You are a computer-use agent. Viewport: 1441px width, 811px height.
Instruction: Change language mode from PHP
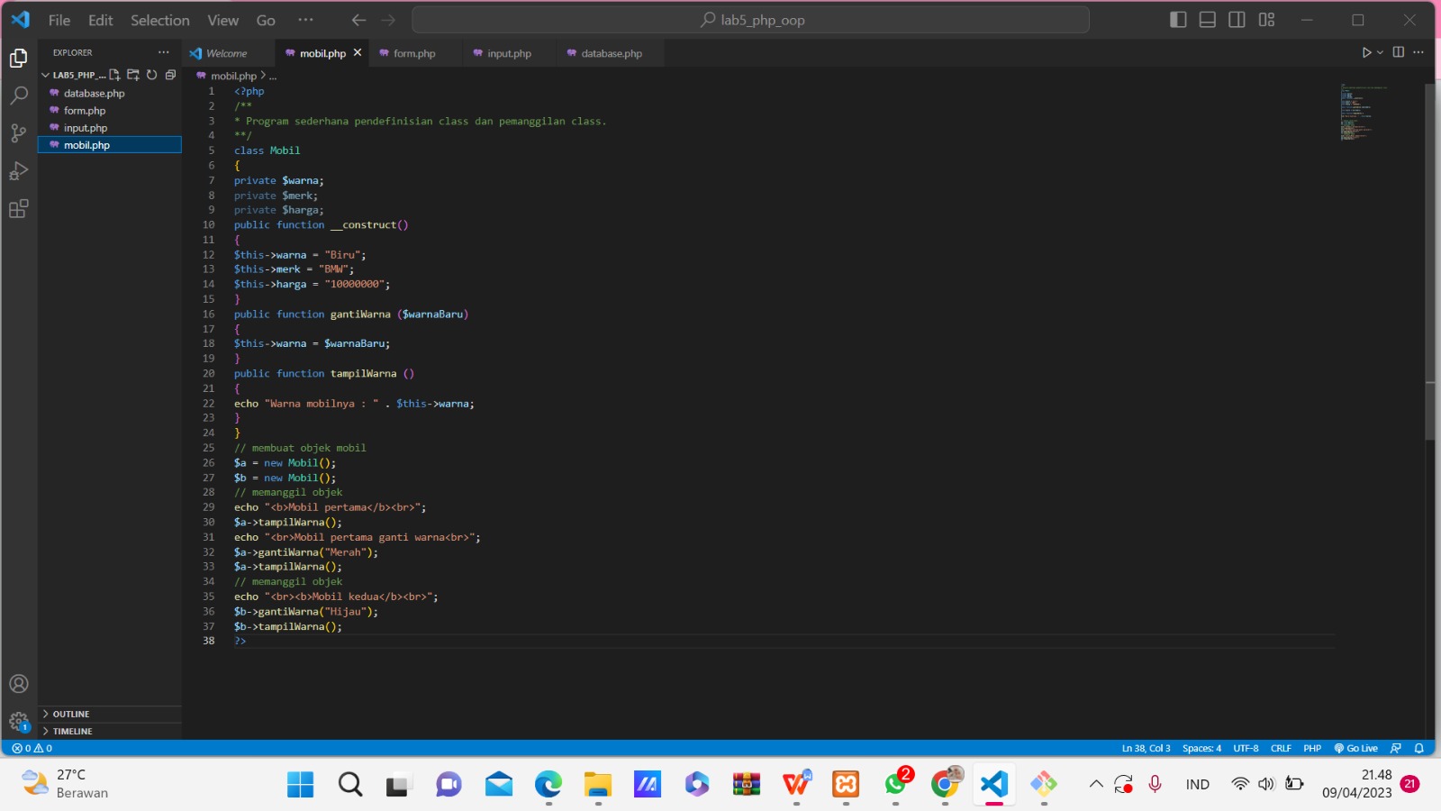[x=1311, y=748]
